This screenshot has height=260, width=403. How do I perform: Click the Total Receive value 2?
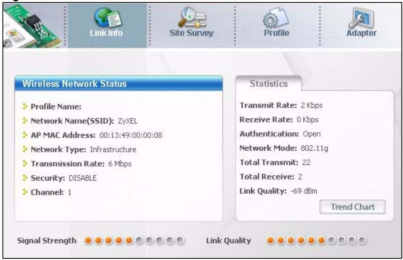pos(300,177)
